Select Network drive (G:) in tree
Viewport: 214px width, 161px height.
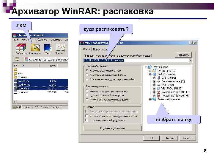(x=173, y=96)
